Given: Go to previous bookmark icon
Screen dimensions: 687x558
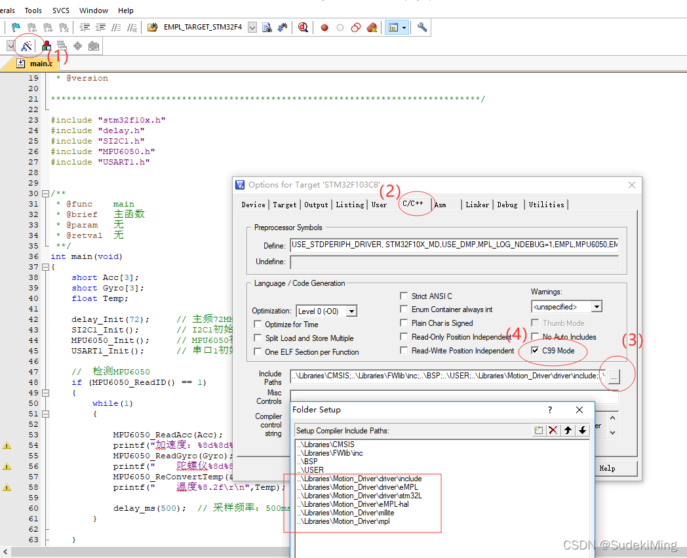Looking at the screenshot, I should tap(32, 28).
